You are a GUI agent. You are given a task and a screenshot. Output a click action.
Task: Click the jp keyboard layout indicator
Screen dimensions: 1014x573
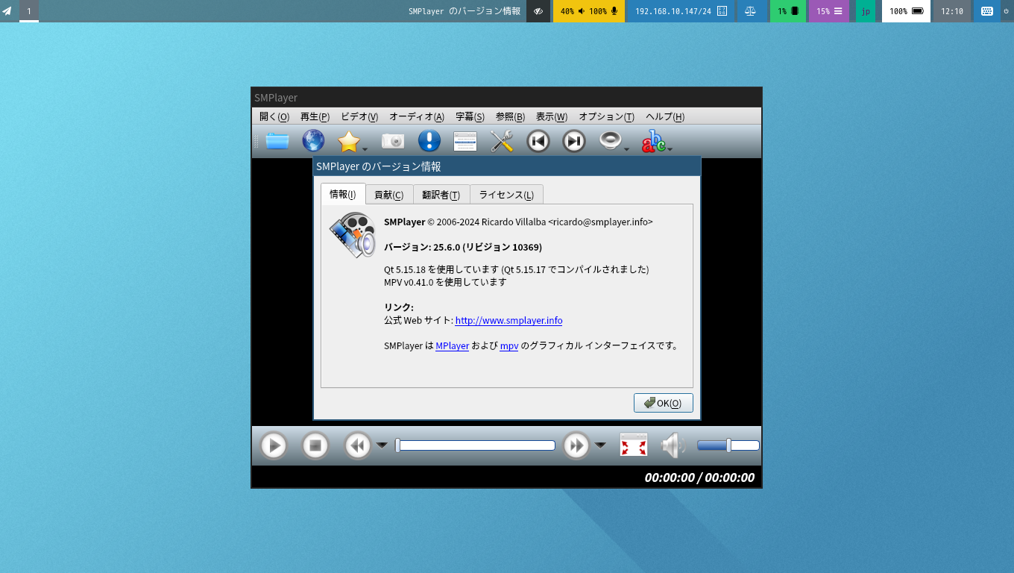point(866,11)
